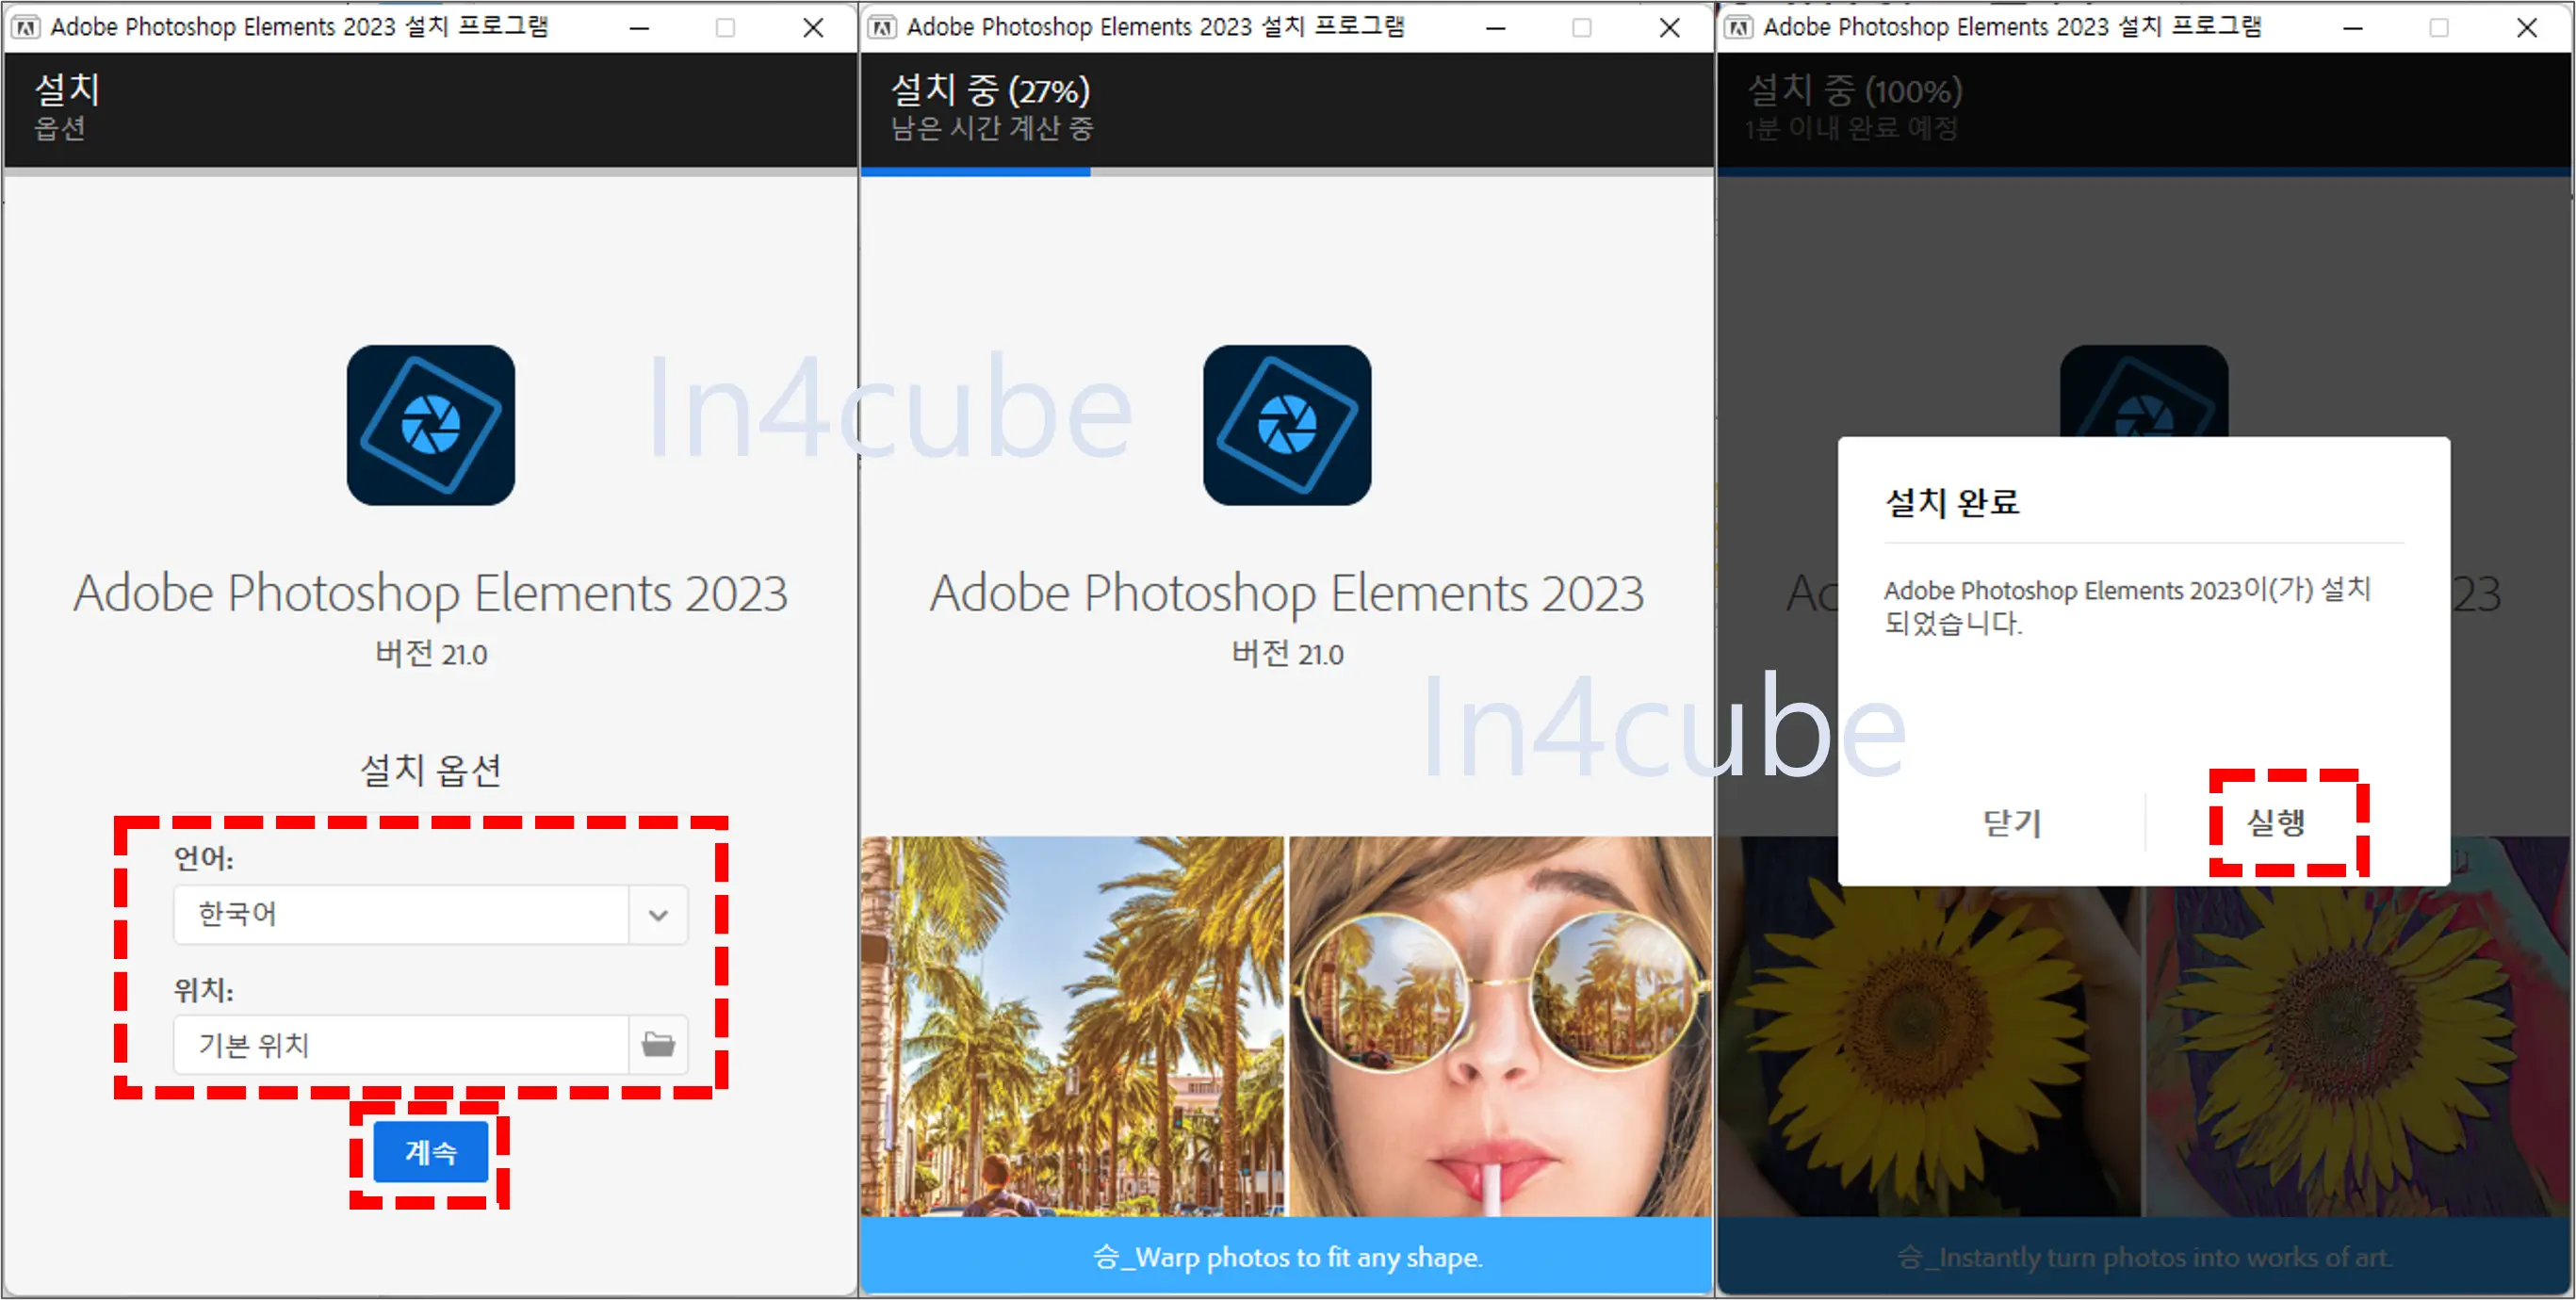Click the 위치: label
Viewport: 2576px width, 1300px height.
[204, 990]
